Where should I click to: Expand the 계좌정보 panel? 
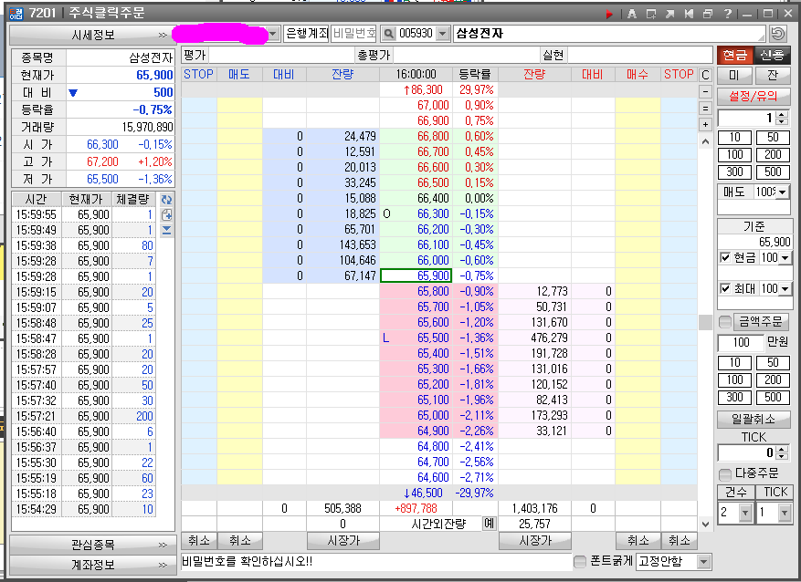93,565
